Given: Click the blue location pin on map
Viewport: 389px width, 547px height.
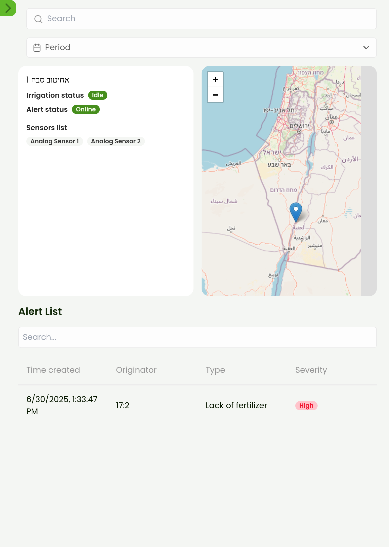Looking at the screenshot, I should coord(296,211).
